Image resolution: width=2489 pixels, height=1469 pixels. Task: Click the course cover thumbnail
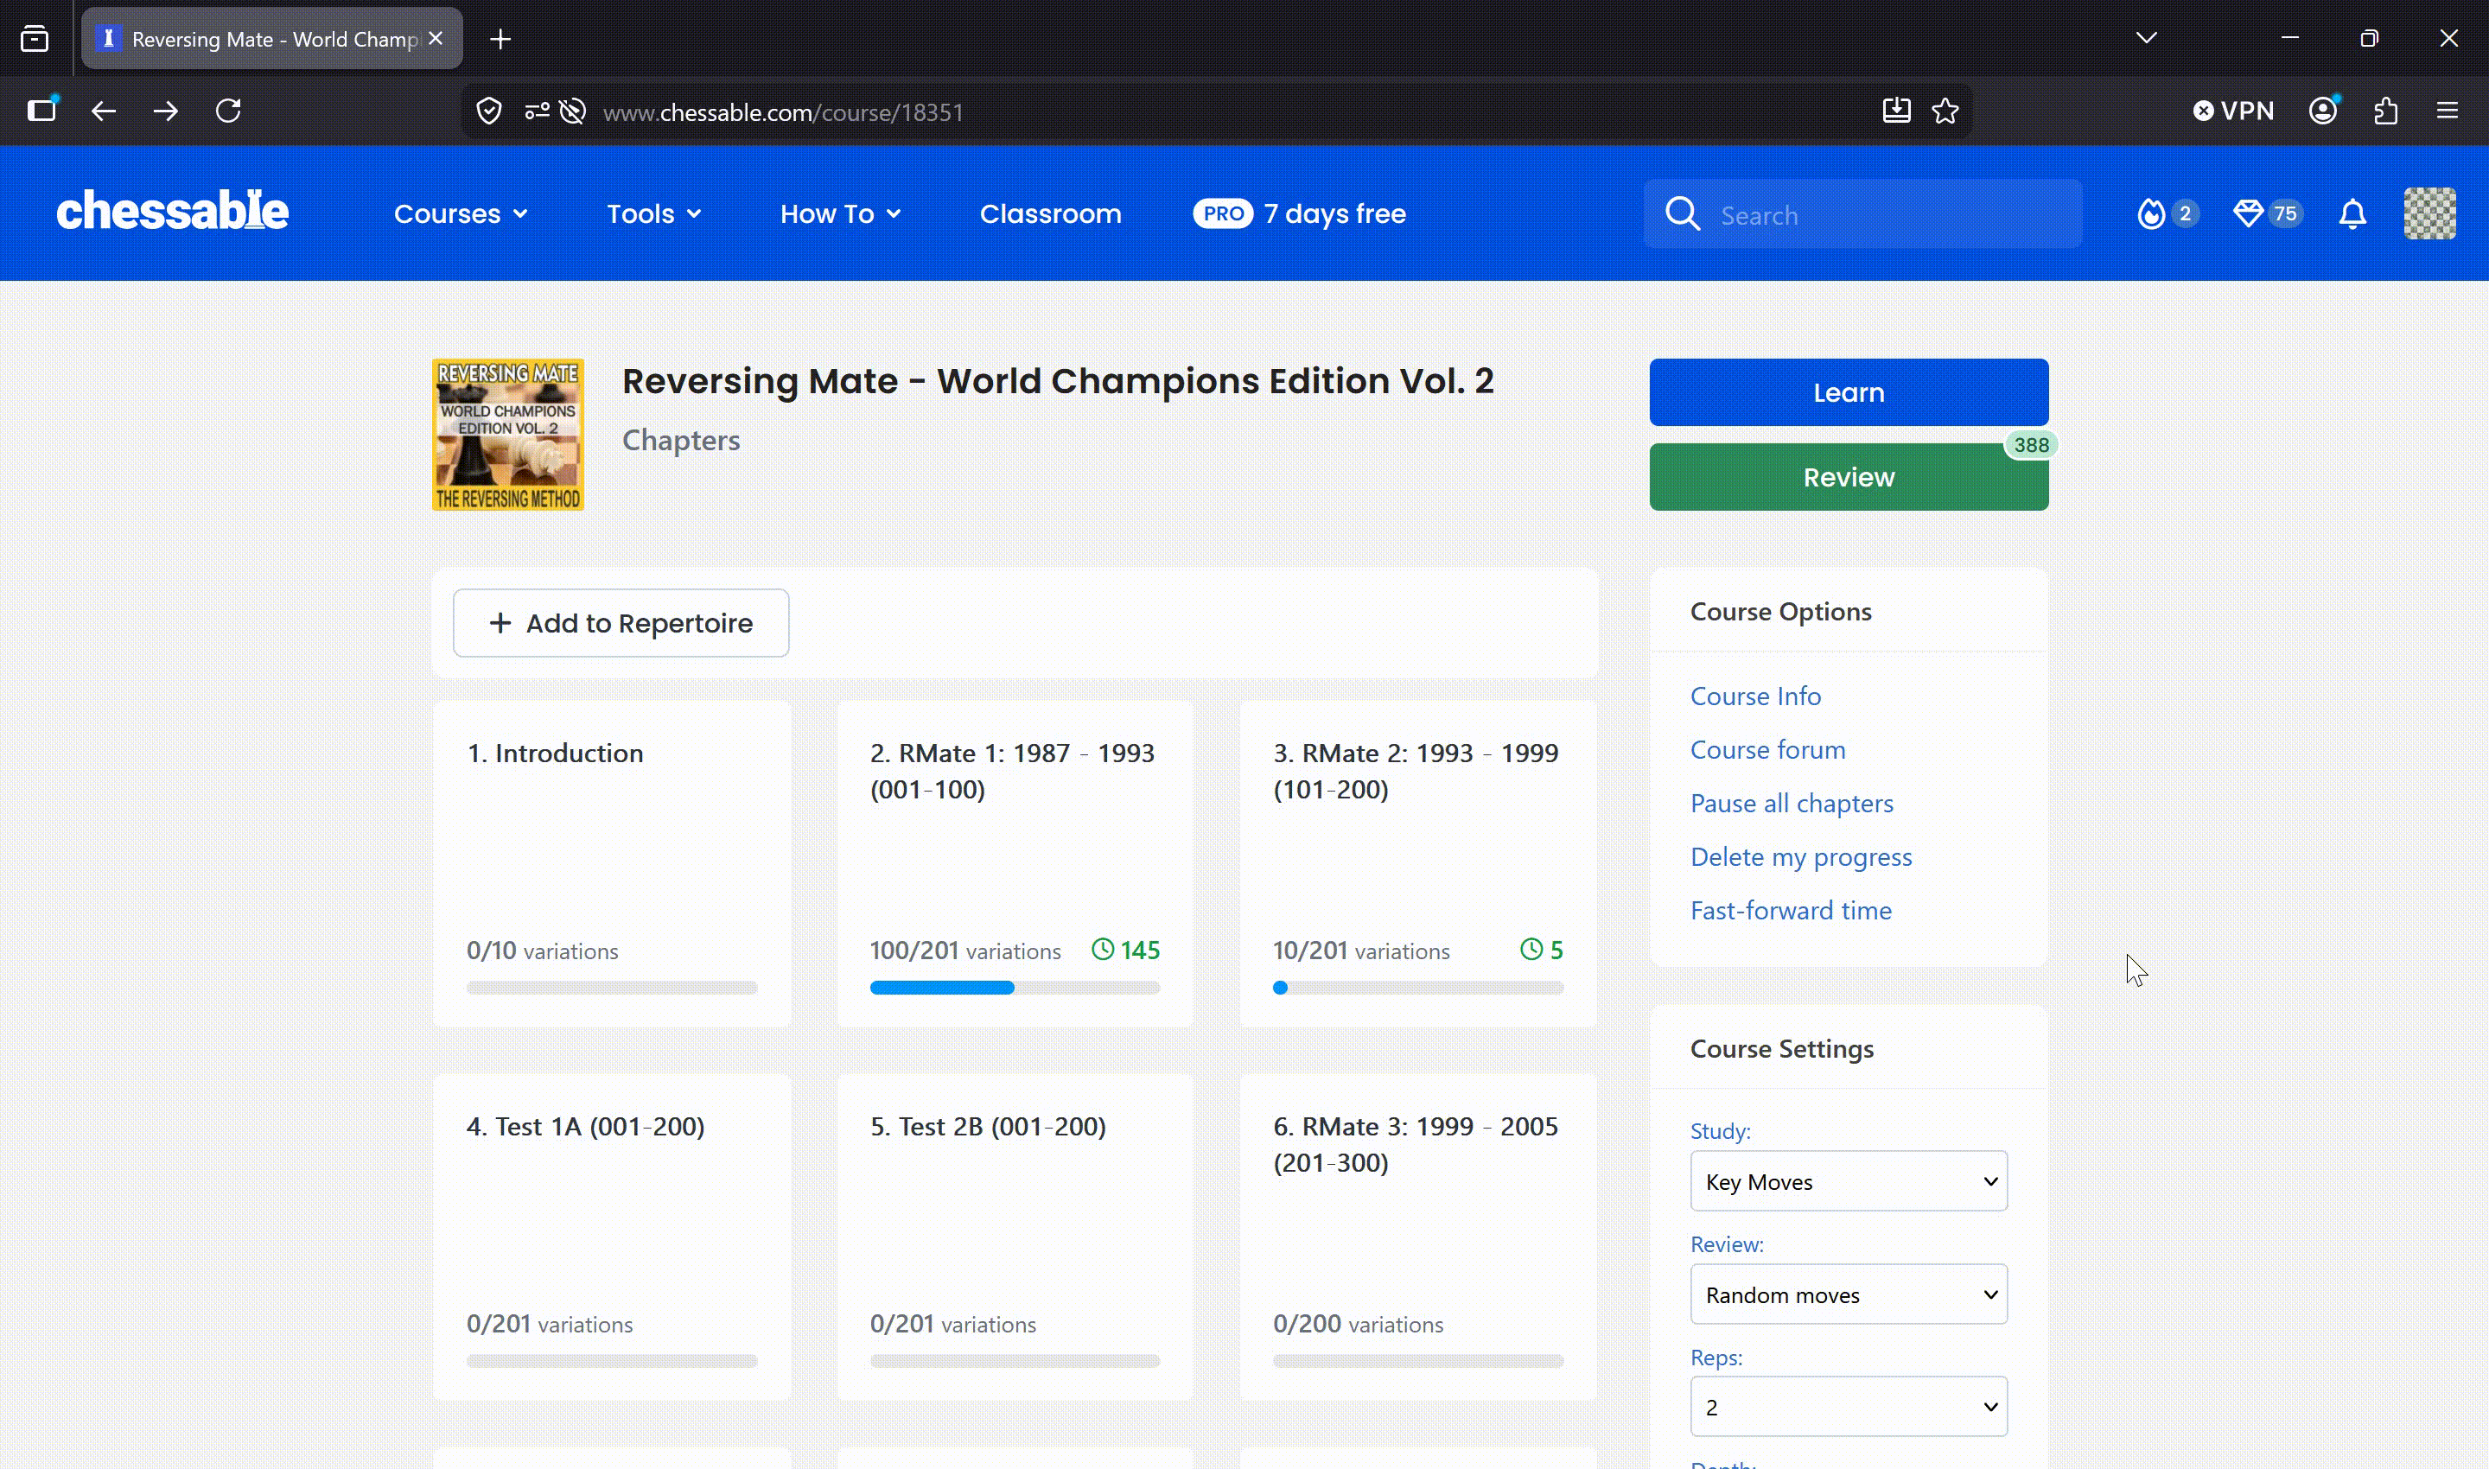coord(508,435)
